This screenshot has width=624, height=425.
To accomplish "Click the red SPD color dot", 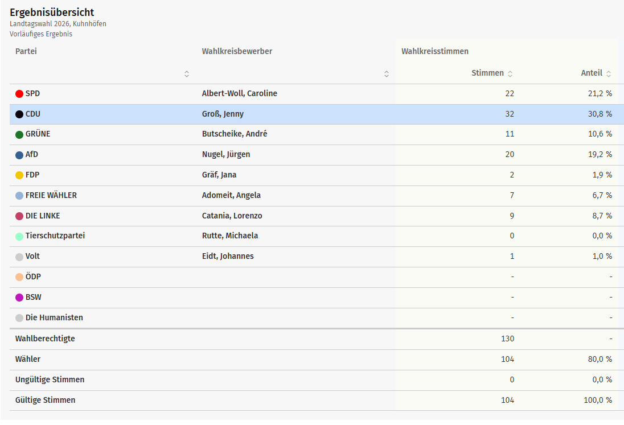I will pos(19,94).
